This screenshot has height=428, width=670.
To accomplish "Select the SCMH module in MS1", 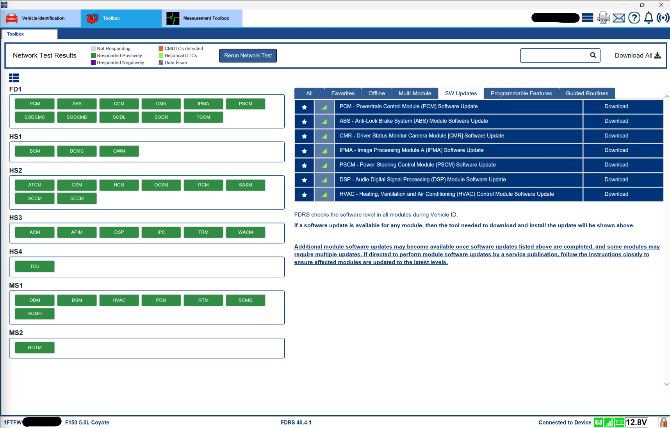I will pyautogui.click(x=35, y=314).
